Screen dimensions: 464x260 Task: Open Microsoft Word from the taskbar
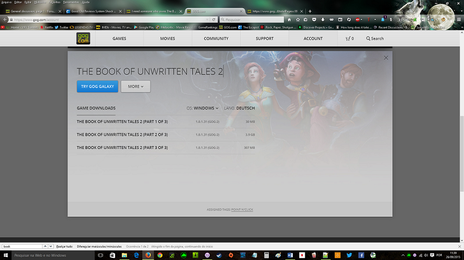coord(290,255)
